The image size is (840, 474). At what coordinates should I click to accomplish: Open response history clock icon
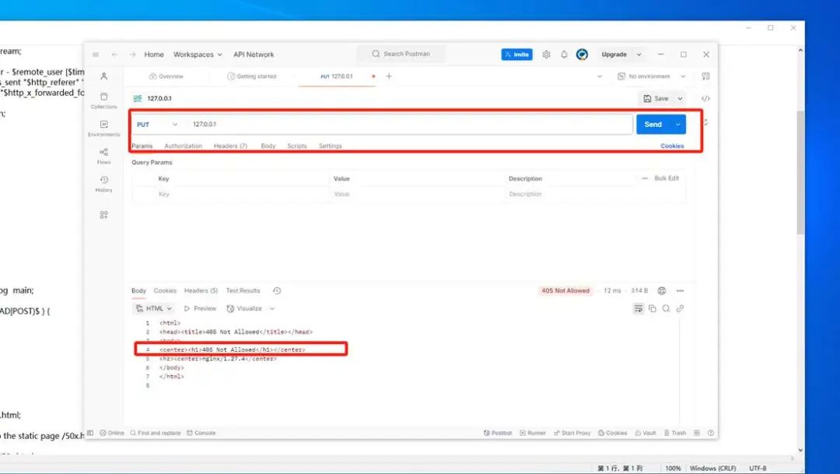coord(276,290)
